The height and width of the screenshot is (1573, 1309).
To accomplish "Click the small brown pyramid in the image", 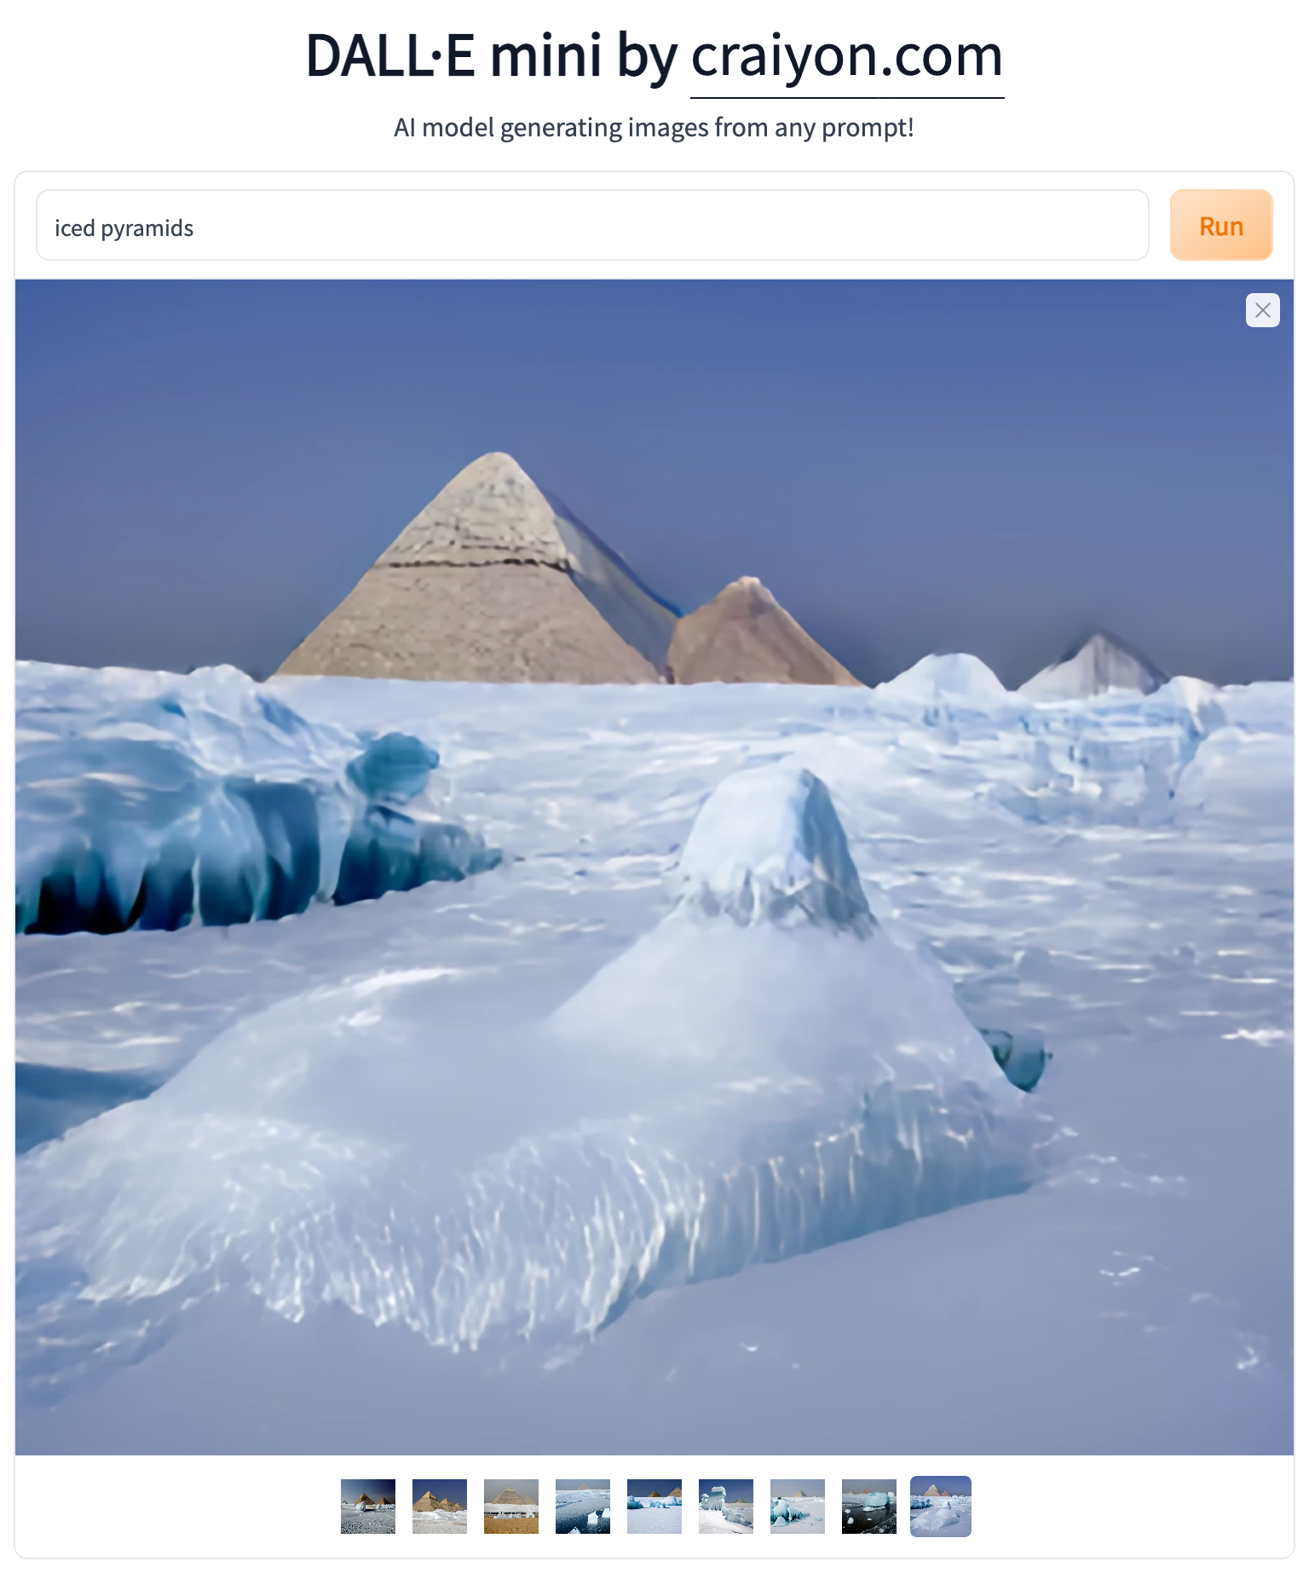I will pos(754,639).
